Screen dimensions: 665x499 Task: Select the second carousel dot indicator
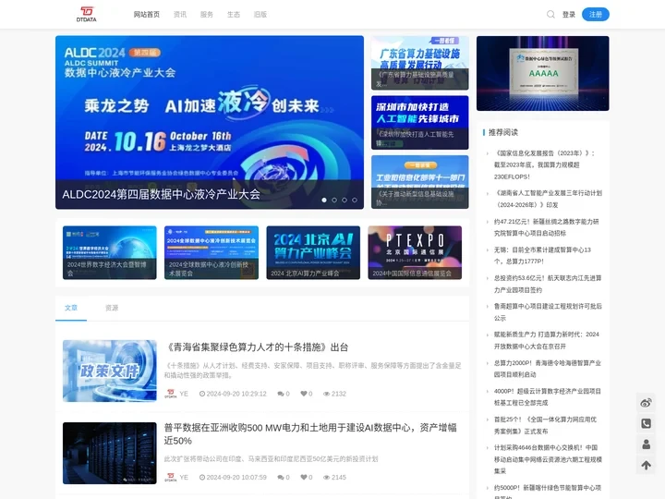coord(334,200)
